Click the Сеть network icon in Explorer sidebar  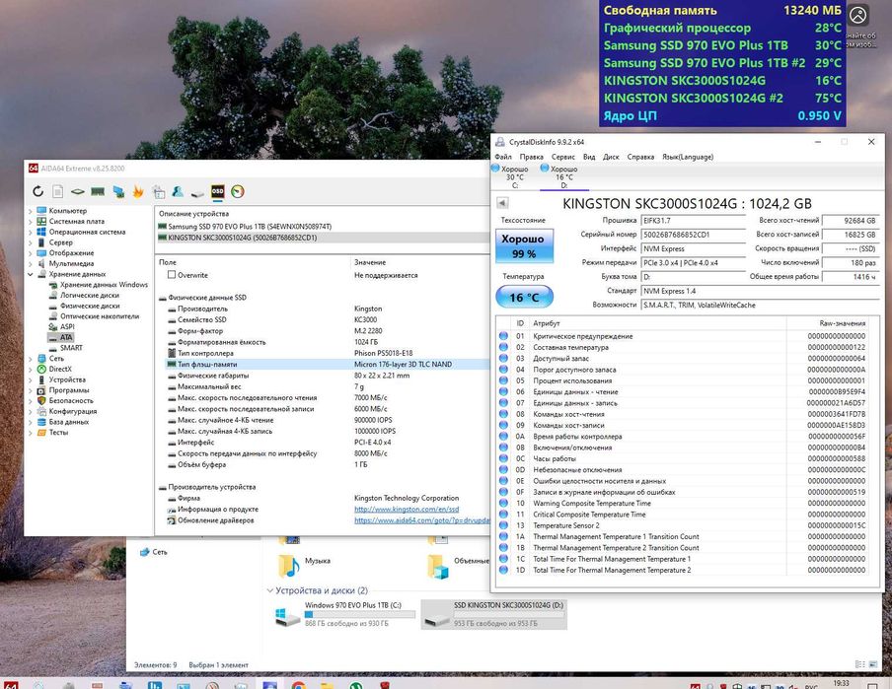pyautogui.click(x=144, y=552)
